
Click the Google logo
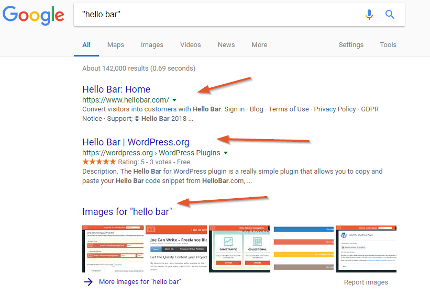click(x=34, y=16)
